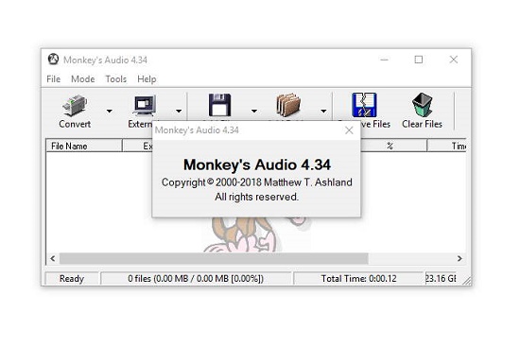This screenshot has height=364, width=520.
Task: Click the Remove Files broken disk icon
Action: tap(364, 105)
